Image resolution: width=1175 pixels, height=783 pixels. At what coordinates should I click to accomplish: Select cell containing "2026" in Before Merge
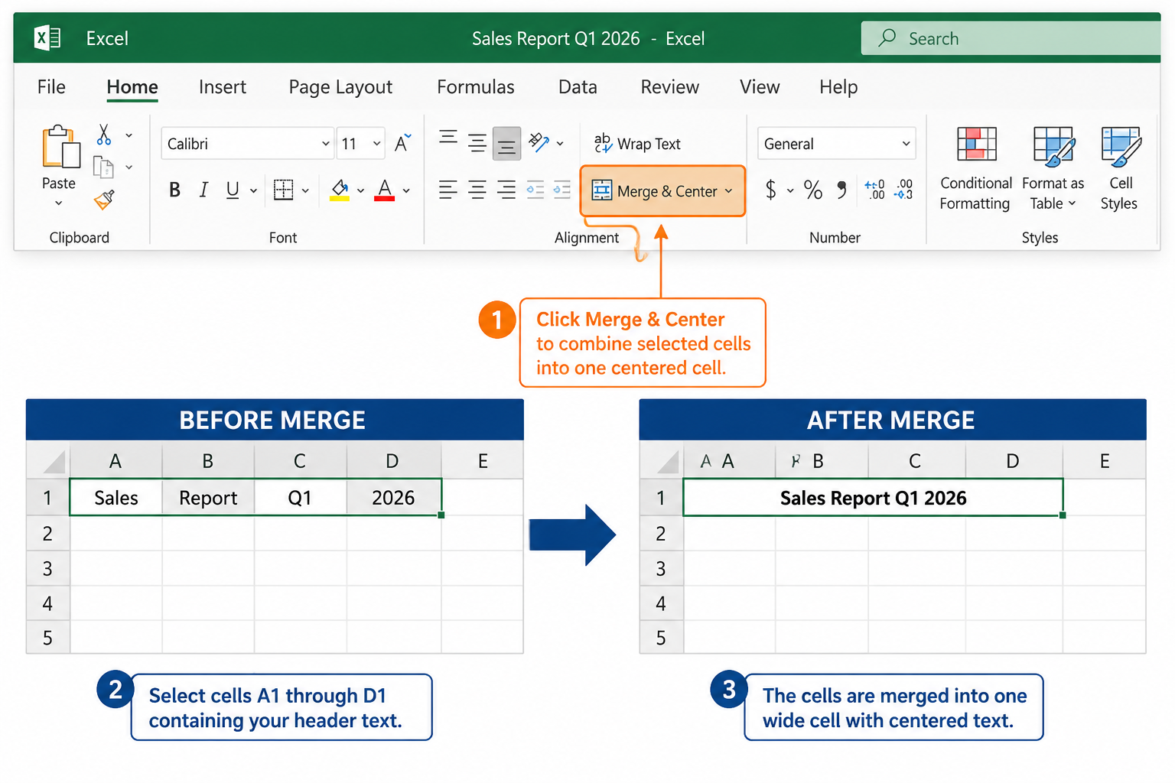[393, 498]
